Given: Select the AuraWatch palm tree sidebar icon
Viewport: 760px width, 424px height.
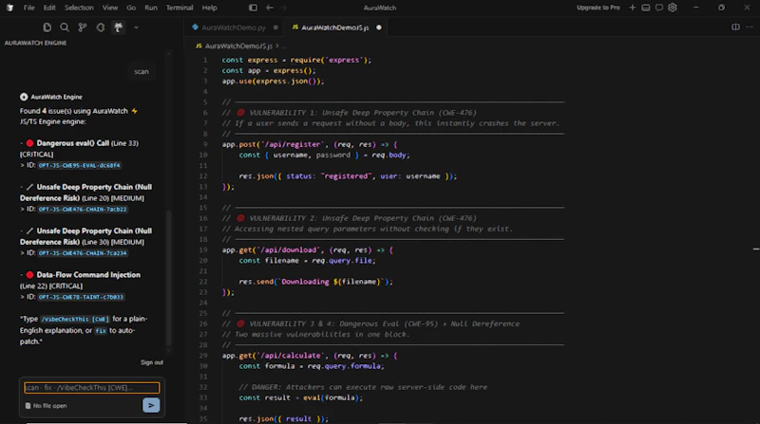Looking at the screenshot, I should coord(118,28).
